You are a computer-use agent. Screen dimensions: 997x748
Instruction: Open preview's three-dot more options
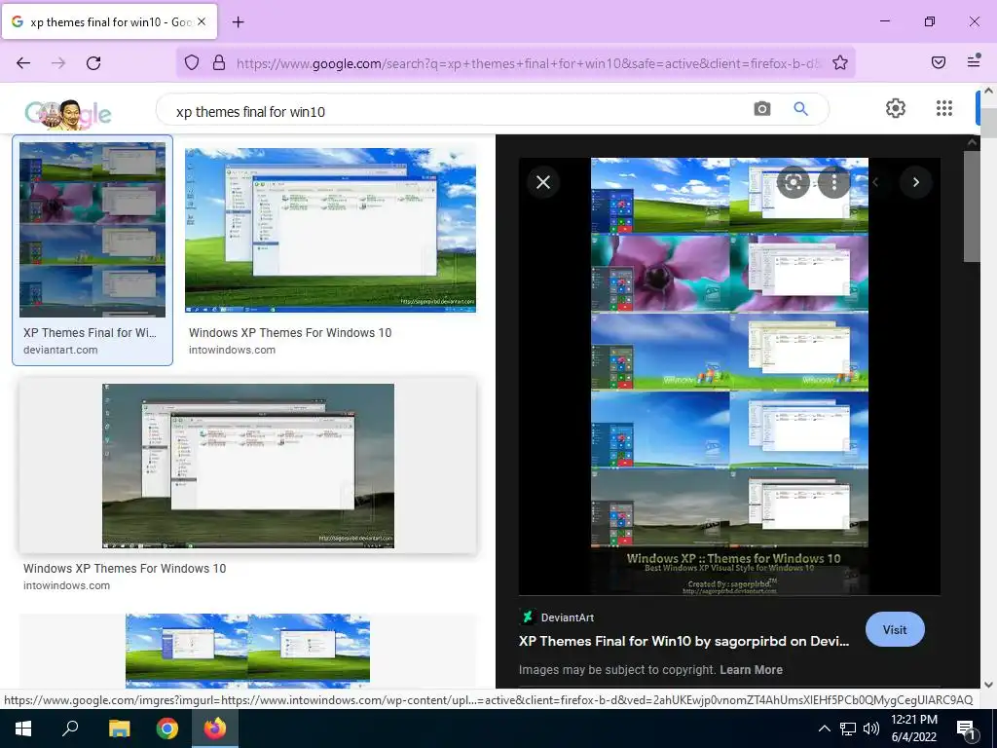tap(834, 182)
